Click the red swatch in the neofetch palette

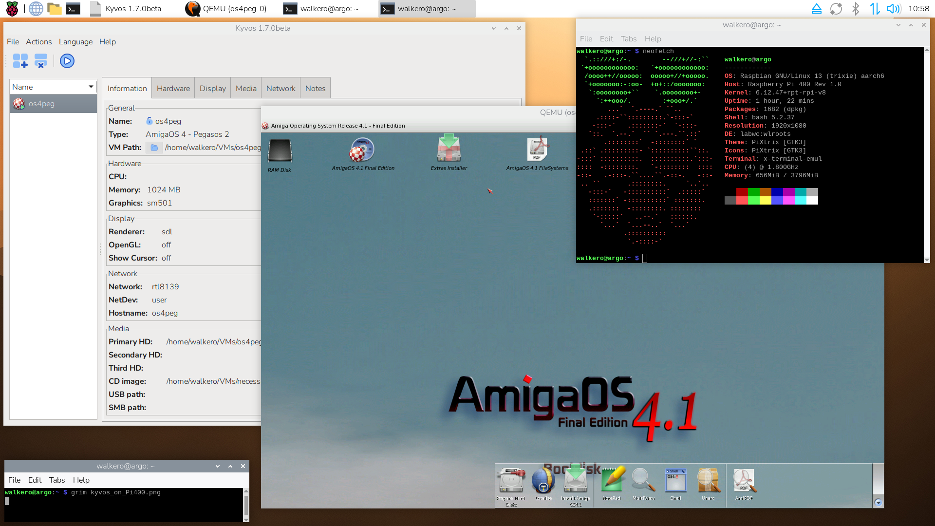pos(742,192)
